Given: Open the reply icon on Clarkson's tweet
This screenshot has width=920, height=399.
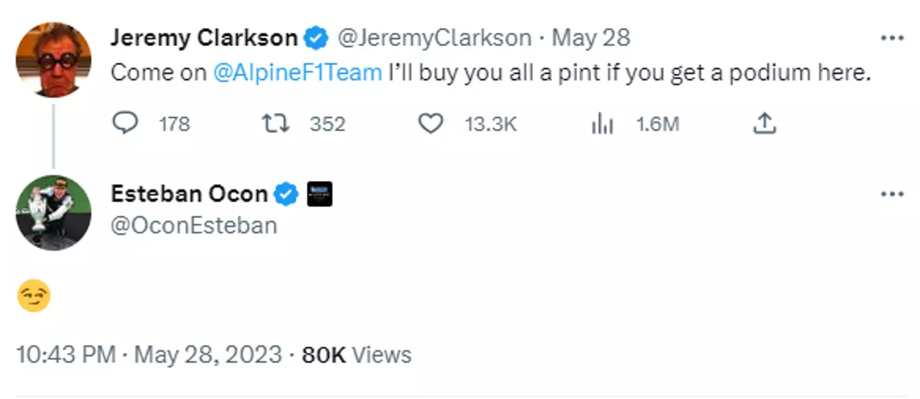Looking at the screenshot, I should (x=125, y=123).
